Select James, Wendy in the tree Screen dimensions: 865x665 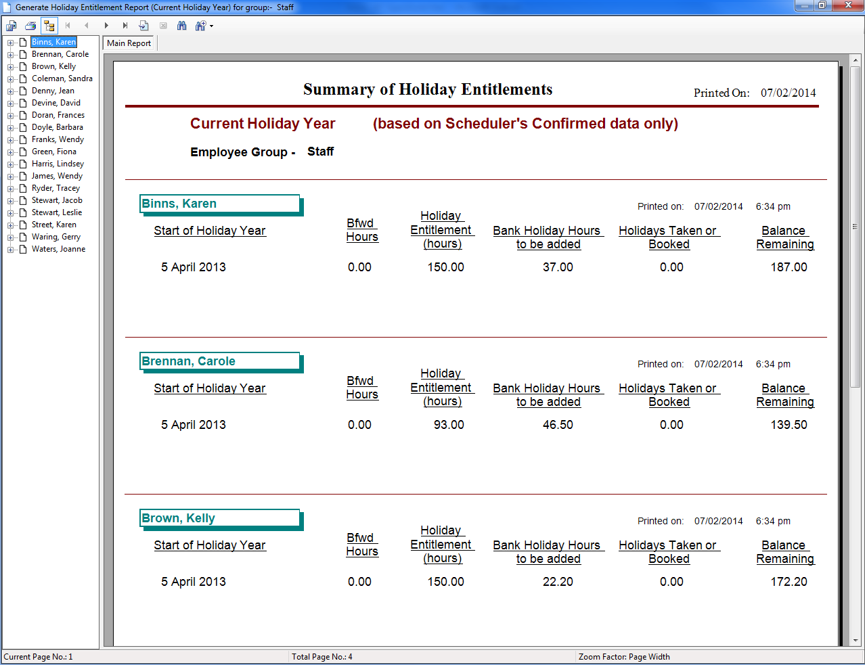[57, 176]
